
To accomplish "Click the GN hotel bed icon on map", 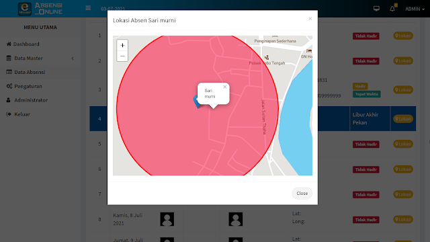I will tap(309, 51).
